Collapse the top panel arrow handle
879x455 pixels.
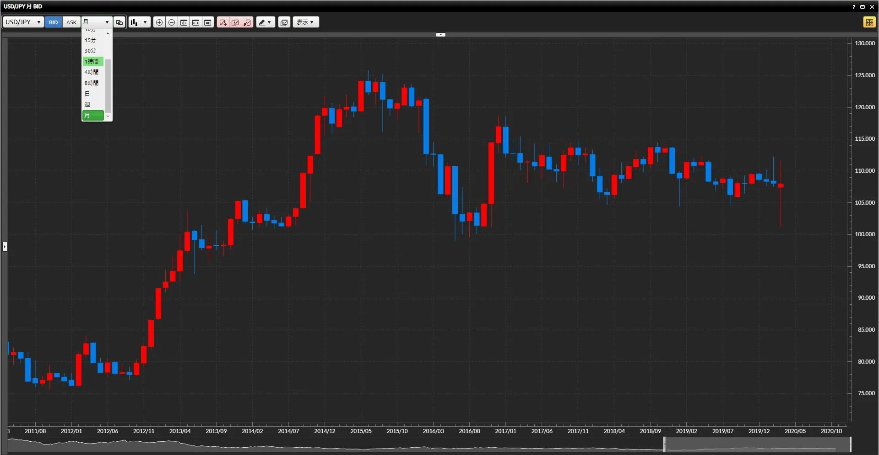[x=440, y=35]
